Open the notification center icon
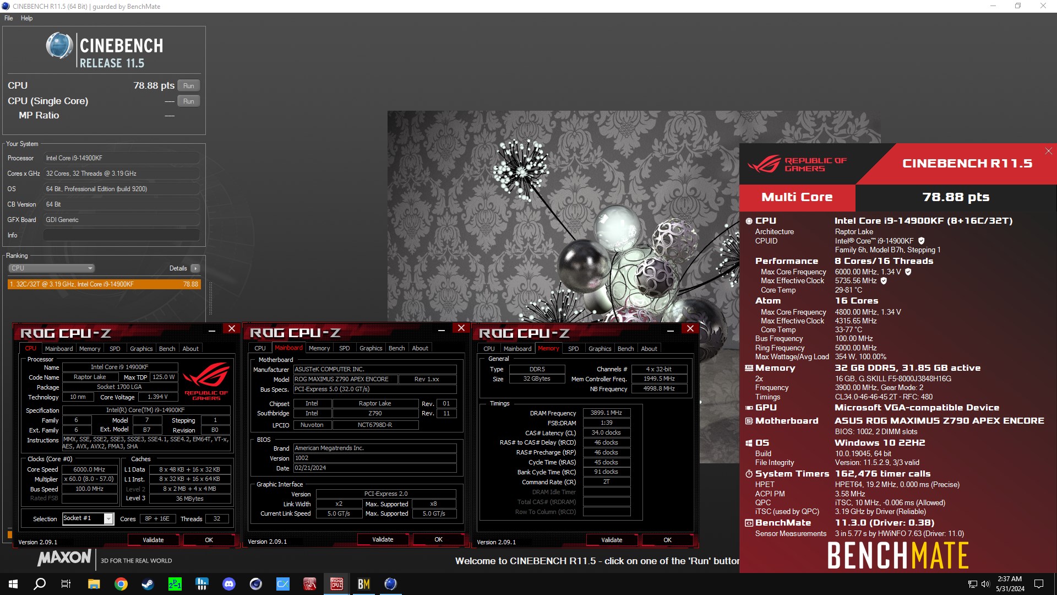The image size is (1057, 595). click(x=1039, y=584)
